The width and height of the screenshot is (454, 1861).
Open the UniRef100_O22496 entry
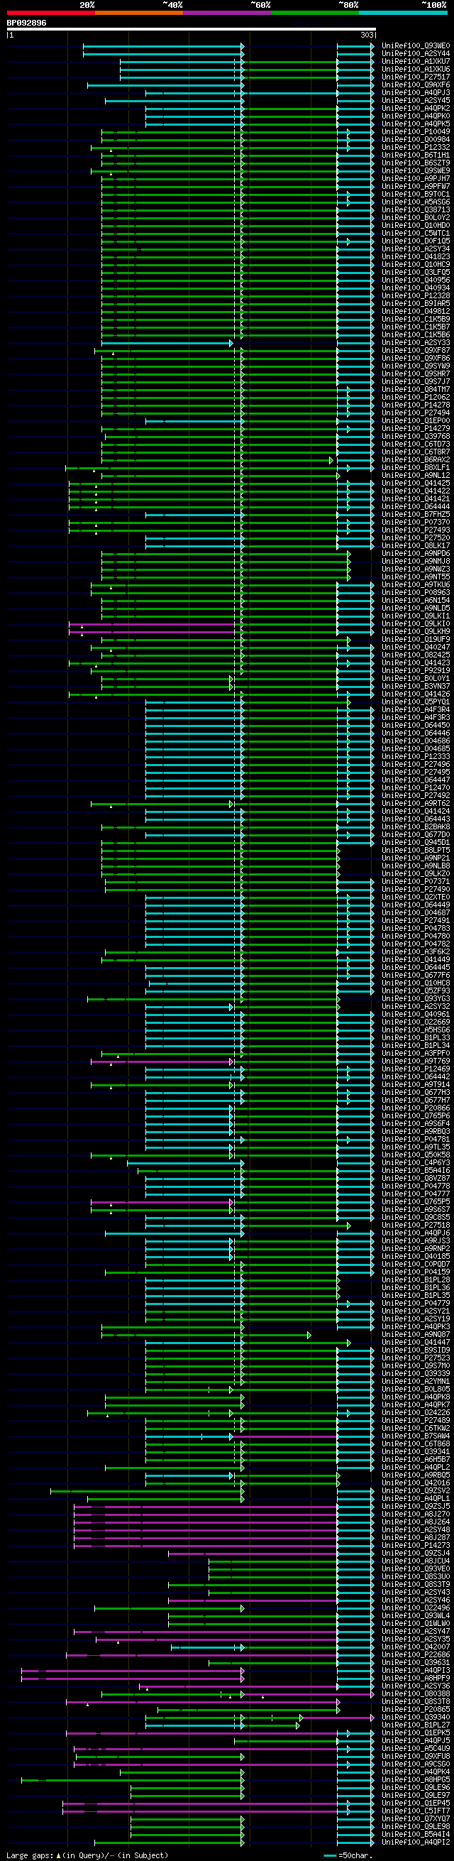coord(416,1608)
